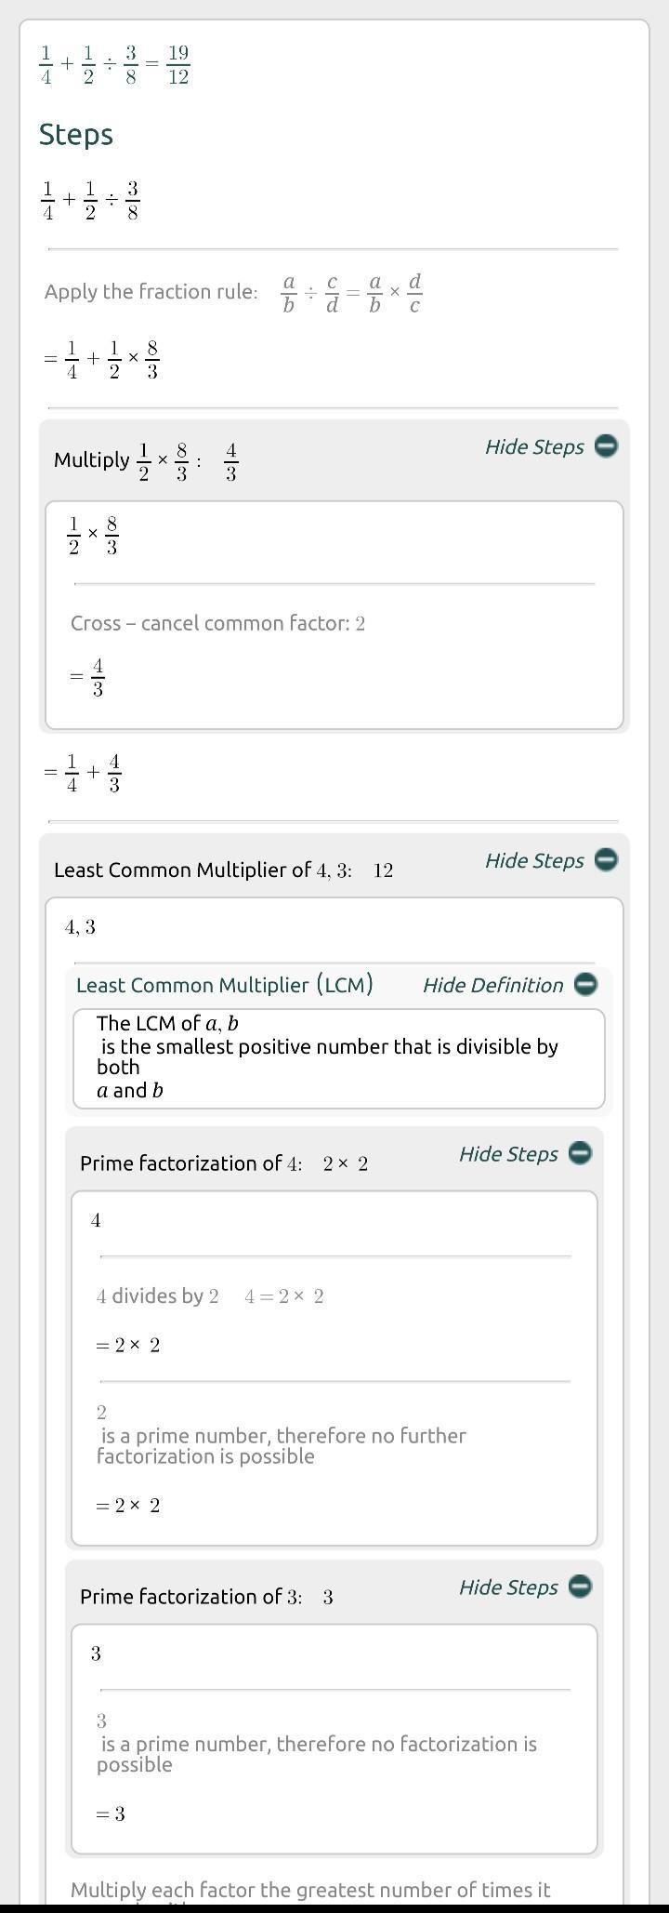Click the minus icon next to Hide Definition
Screen dimensions: 669x1913
pos(585,984)
